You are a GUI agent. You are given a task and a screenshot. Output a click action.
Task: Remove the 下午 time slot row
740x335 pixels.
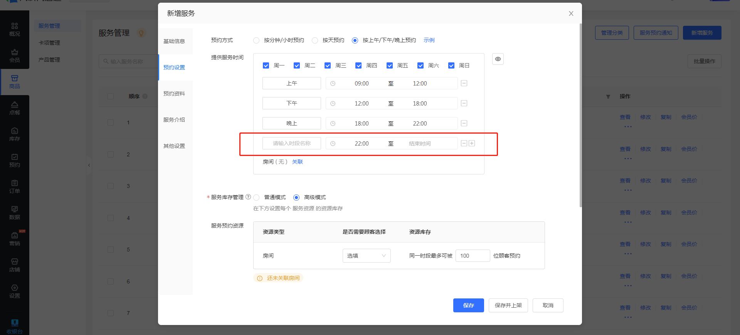click(464, 103)
